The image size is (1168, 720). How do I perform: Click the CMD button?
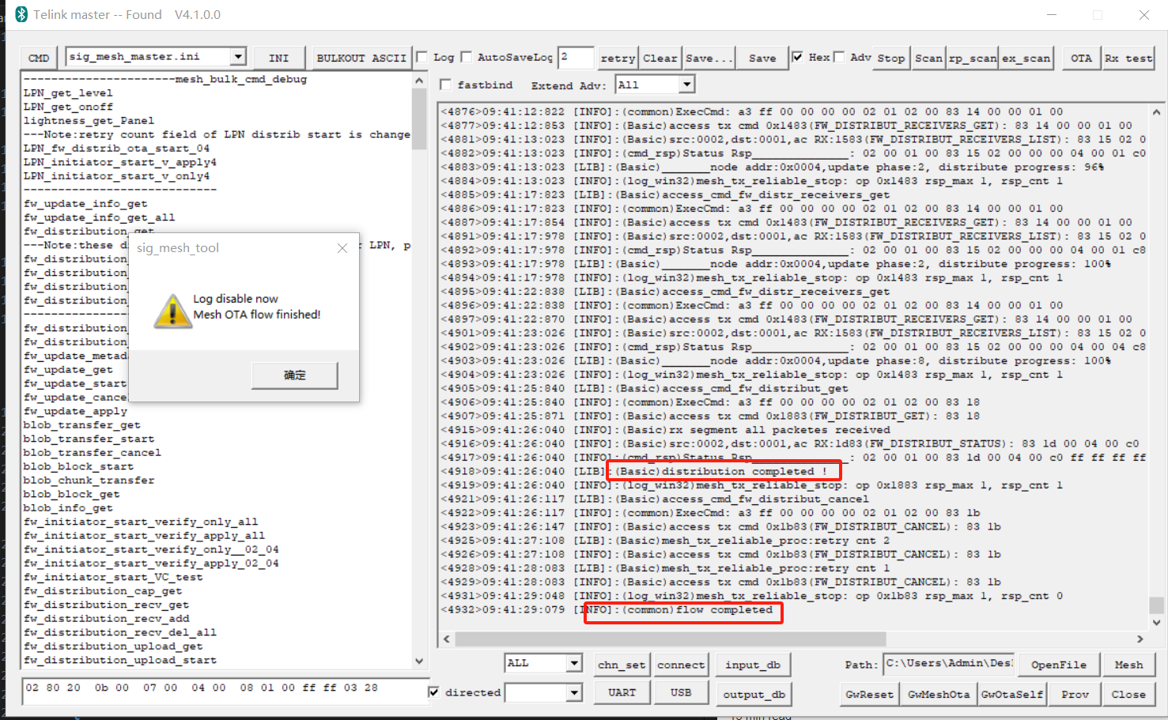pos(39,58)
